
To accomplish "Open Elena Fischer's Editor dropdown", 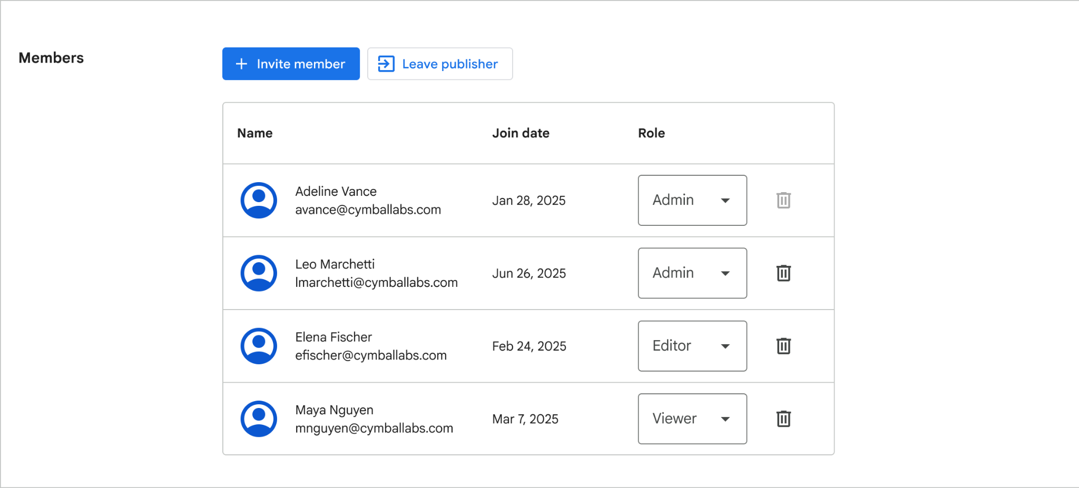I will (x=692, y=346).
